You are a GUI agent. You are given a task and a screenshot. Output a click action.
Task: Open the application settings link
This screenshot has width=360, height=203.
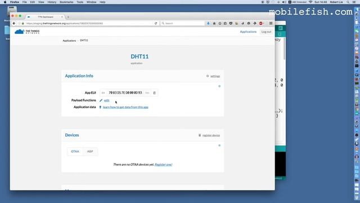coord(215,76)
